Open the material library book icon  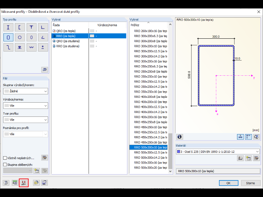[241, 158]
